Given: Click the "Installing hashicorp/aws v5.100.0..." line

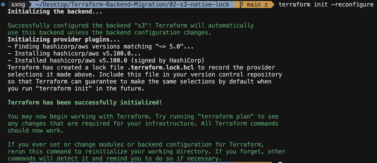Looking at the screenshot, I should 74,53.
